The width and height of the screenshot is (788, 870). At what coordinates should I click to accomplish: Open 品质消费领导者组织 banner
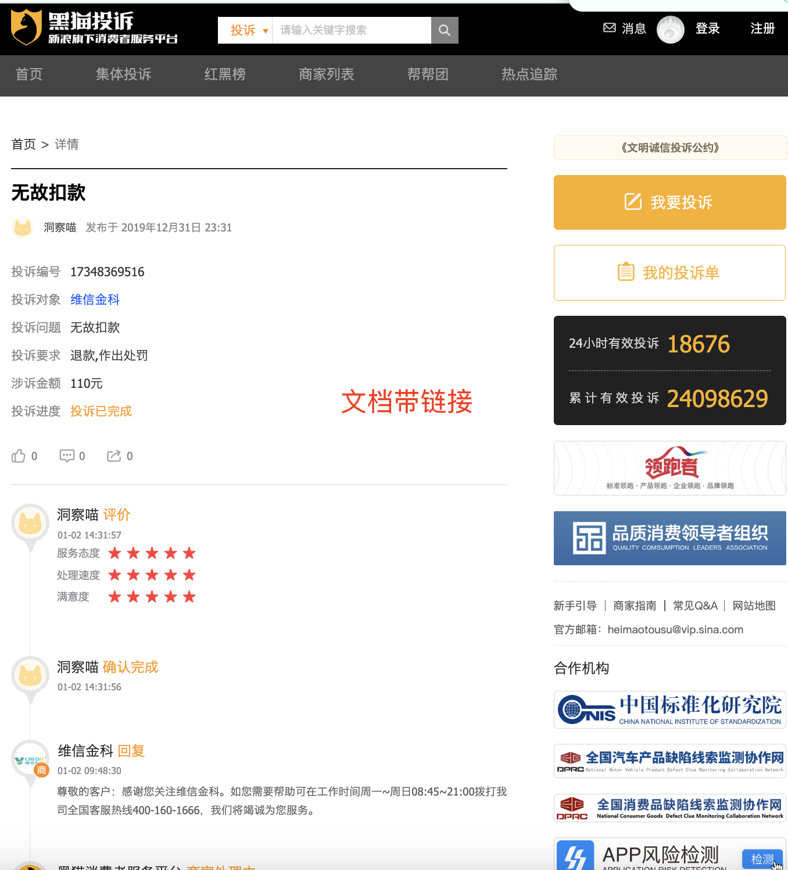(670, 538)
